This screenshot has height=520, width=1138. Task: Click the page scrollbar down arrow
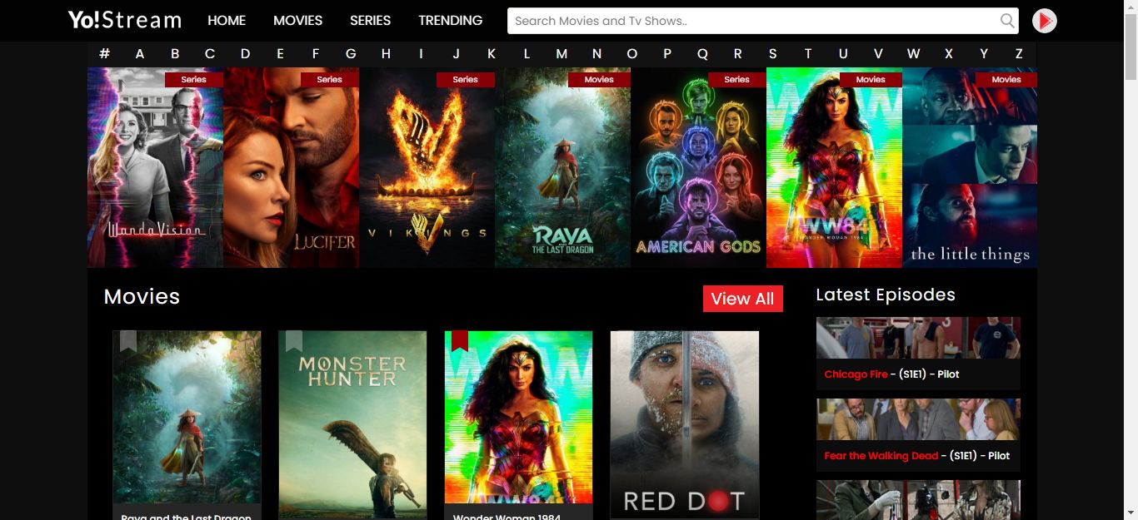tap(1131, 513)
